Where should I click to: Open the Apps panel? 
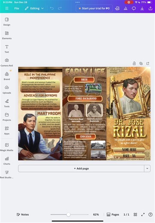7,130
